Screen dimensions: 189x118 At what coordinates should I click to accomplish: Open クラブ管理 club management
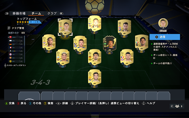pos(16,28)
